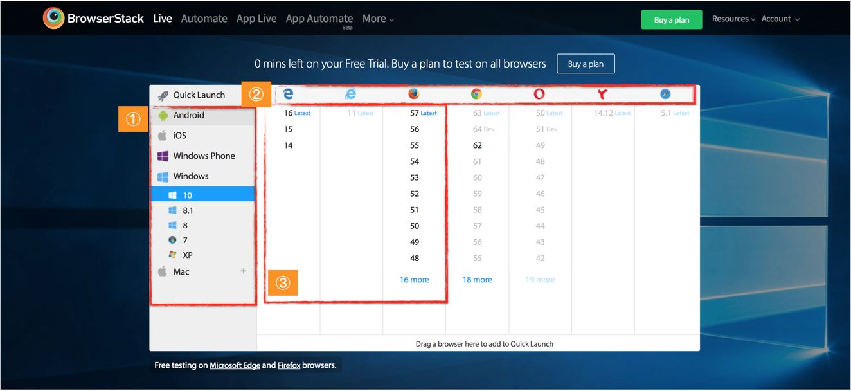851x391 pixels.
Task: Open the More dropdown menu
Action: tap(378, 19)
